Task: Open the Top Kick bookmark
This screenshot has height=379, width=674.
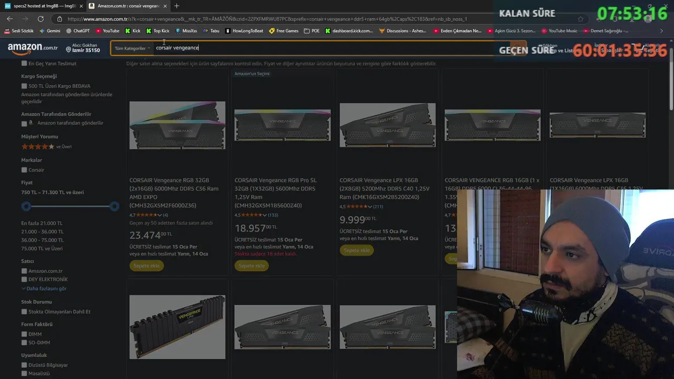Action: coord(157,31)
